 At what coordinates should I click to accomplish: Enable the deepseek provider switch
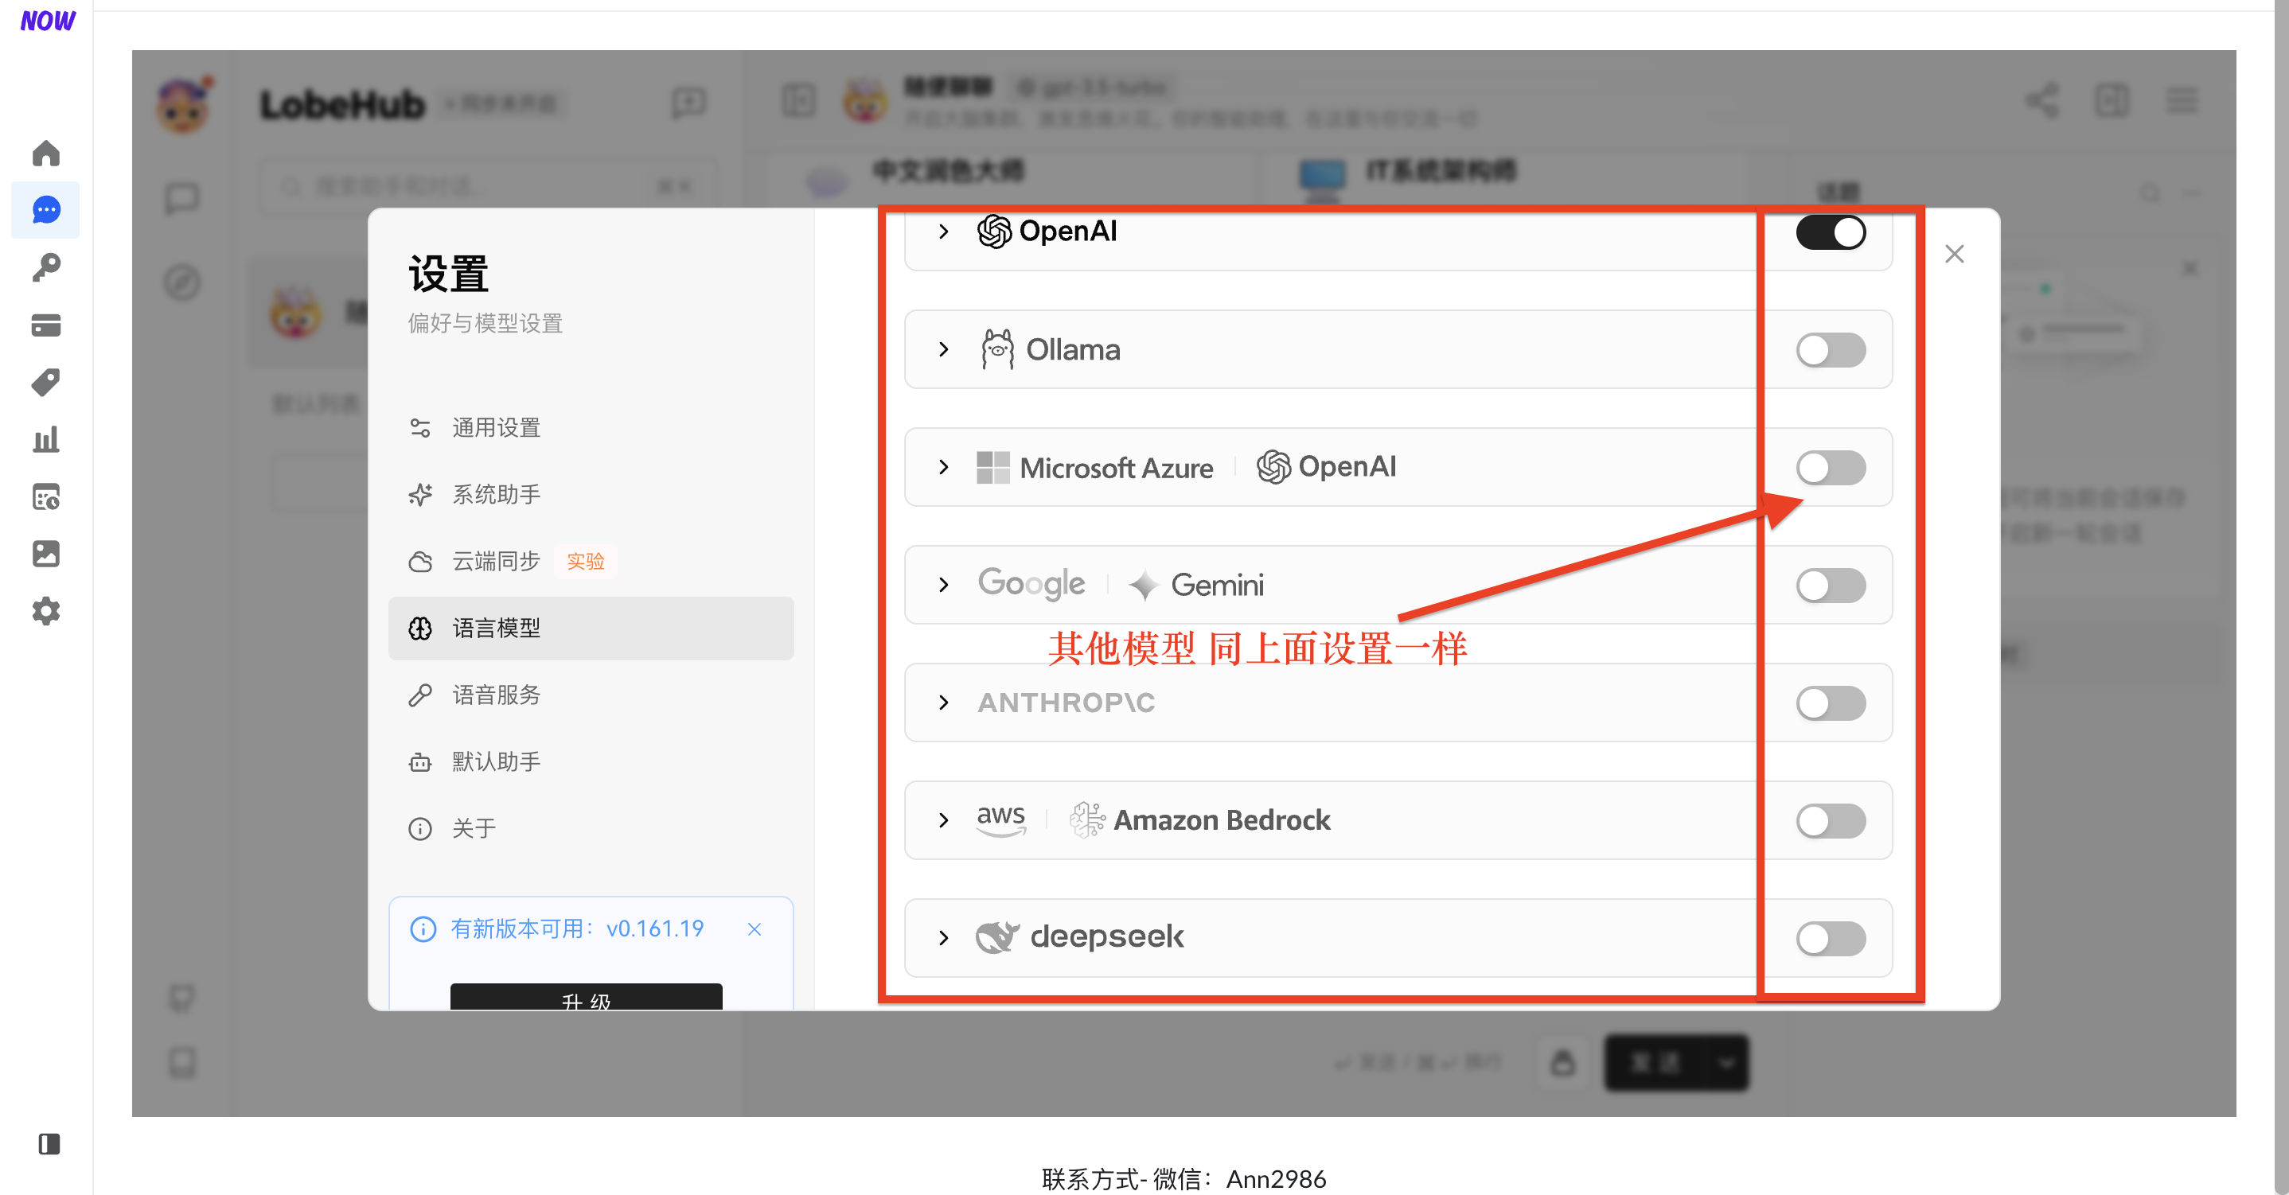click(x=1831, y=938)
